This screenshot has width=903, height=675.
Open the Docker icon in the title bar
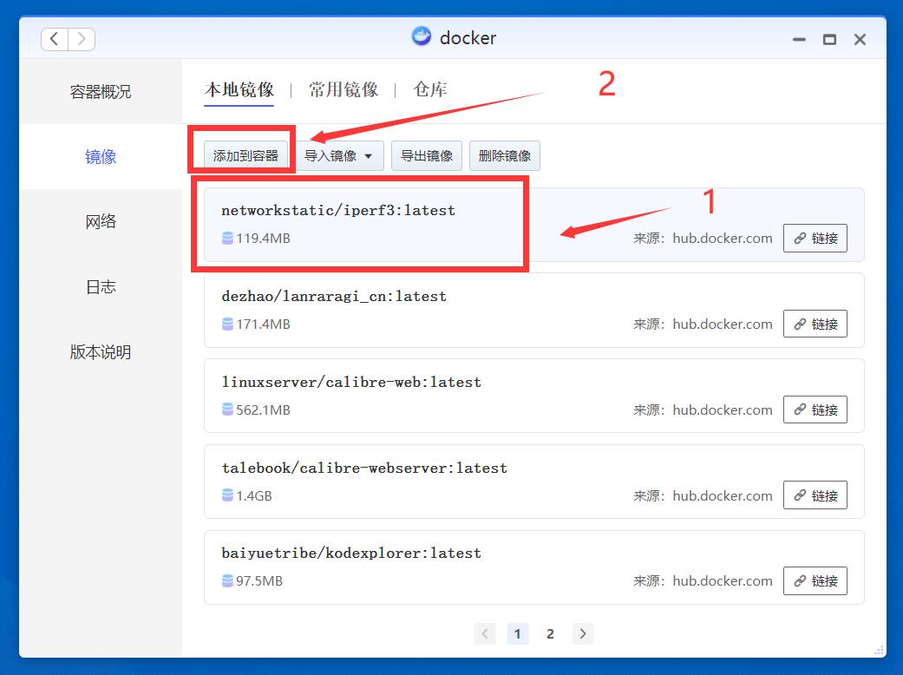click(x=422, y=36)
